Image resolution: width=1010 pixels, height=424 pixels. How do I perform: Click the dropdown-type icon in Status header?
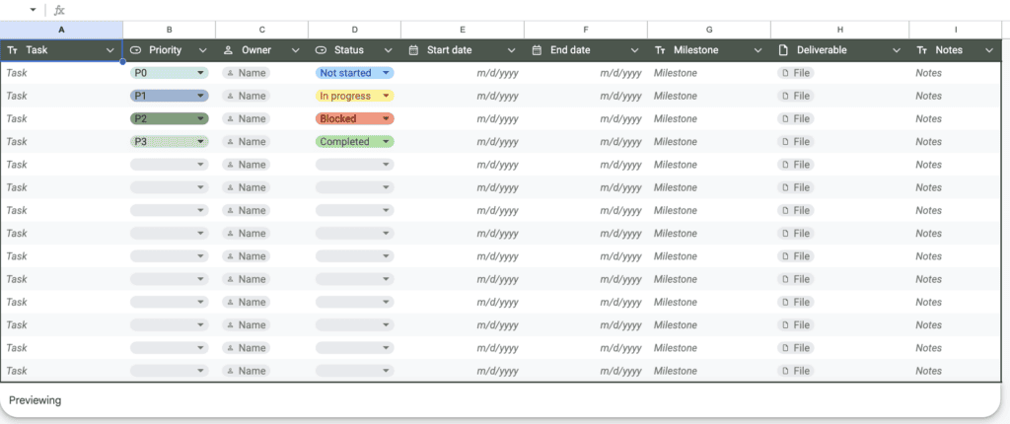point(321,50)
